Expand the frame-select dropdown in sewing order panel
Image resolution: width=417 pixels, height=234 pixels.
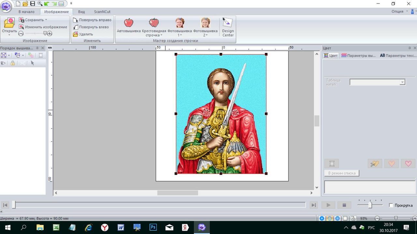point(9,55)
